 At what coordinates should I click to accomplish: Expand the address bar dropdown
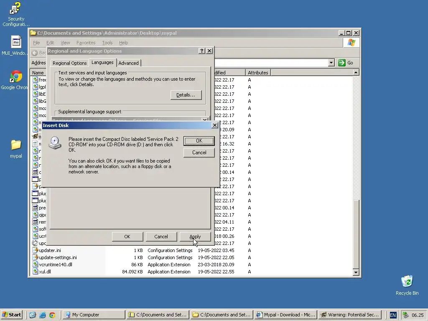tap(331, 63)
